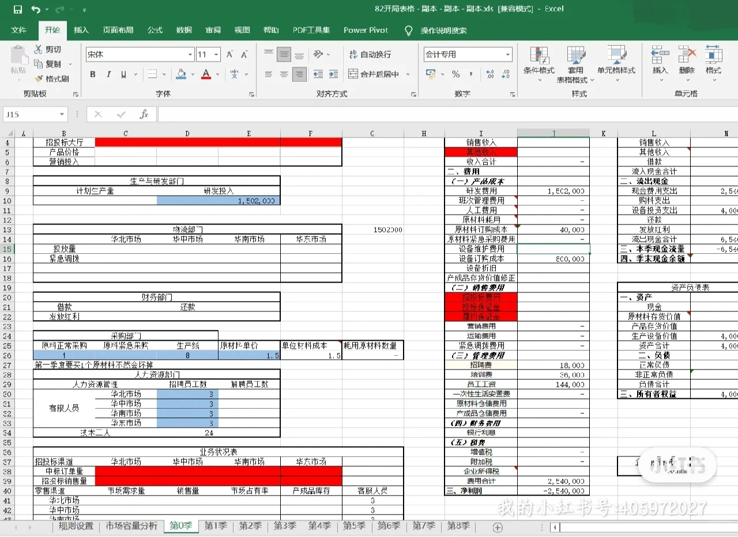Viewport: 738px width, 537px height.
Task: Click the accounting currency format icon
Action: (x=430, y=74)
